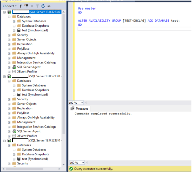Click the Object Explorer horizontal scrollbar thumb
192x172 pixels.
(x=24, y=169)
